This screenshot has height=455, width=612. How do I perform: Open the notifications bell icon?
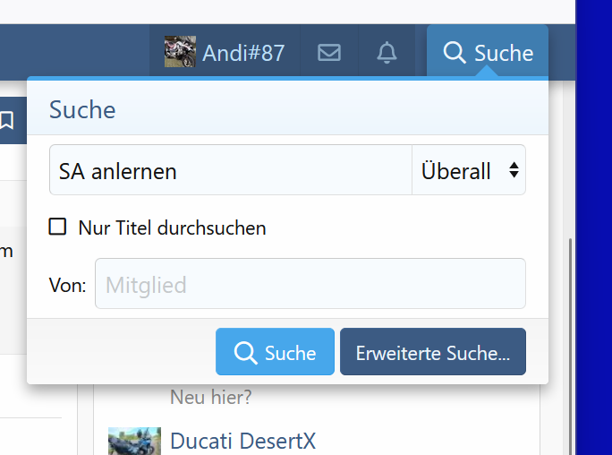pos(387,53)
